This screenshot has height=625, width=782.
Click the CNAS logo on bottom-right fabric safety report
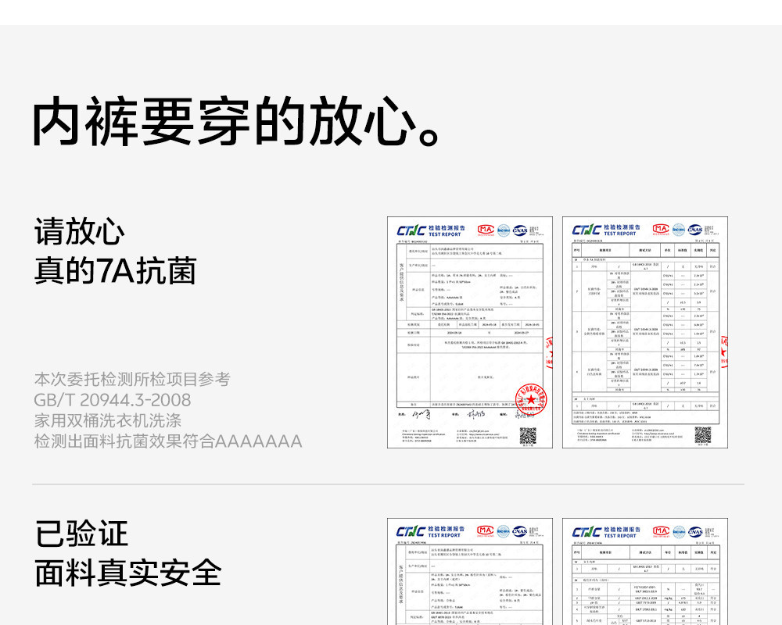pos(695,532)
